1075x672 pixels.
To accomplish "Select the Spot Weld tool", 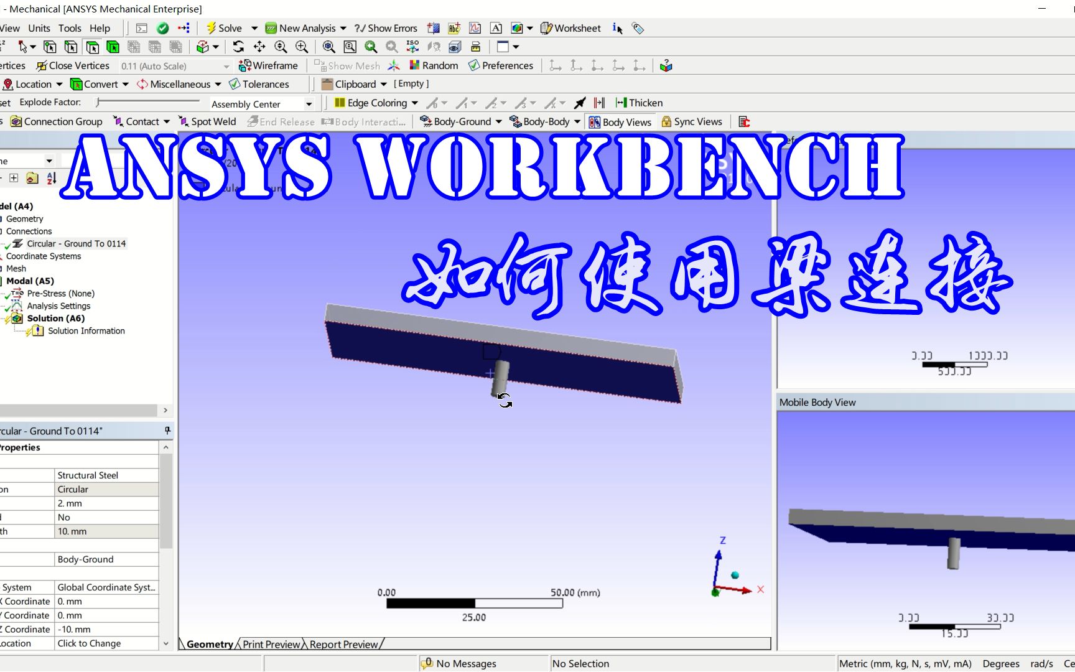I will pyautogui.click(x=207, y=121).
